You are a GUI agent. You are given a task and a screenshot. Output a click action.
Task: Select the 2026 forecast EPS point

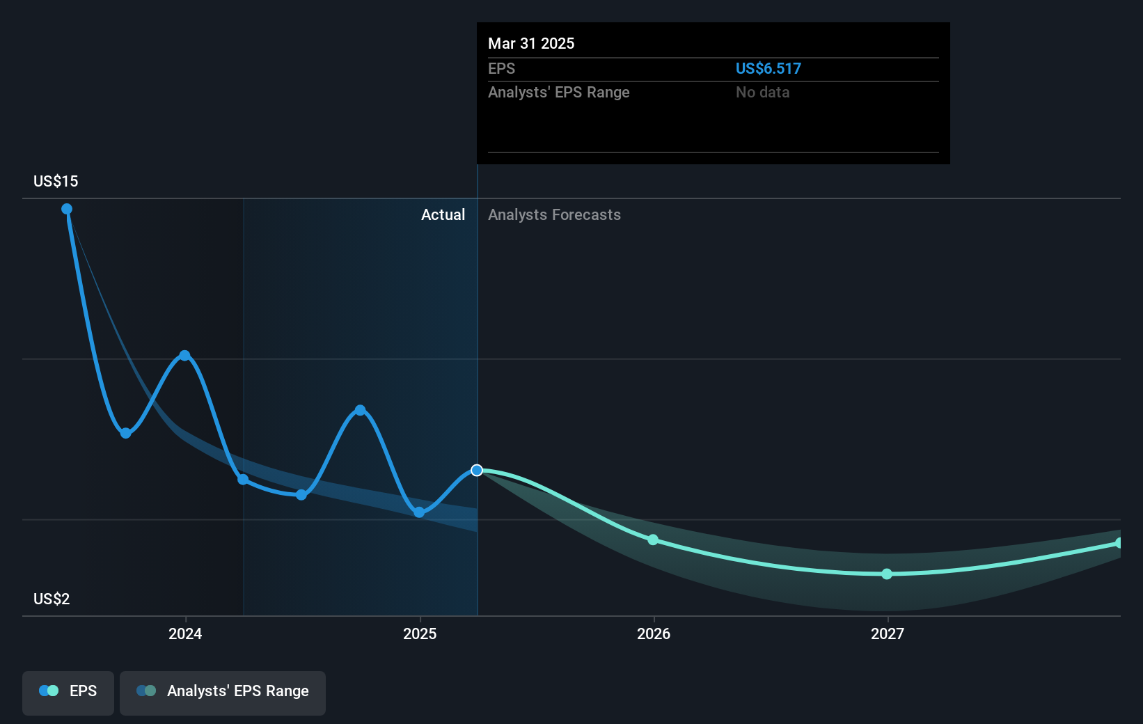pos(653,540)
